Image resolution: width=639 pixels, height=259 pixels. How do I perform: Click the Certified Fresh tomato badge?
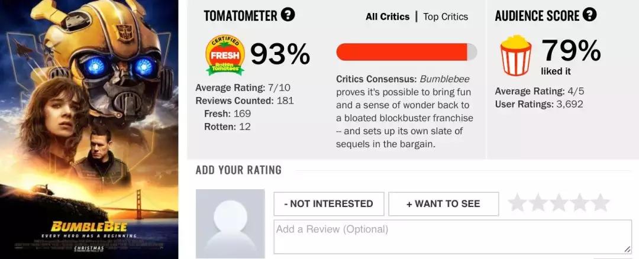(x=225, y=55)
